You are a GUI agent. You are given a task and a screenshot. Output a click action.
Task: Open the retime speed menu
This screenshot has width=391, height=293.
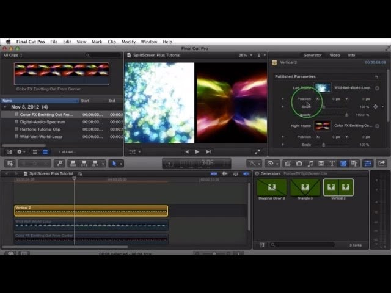click(x=272, y=164)
